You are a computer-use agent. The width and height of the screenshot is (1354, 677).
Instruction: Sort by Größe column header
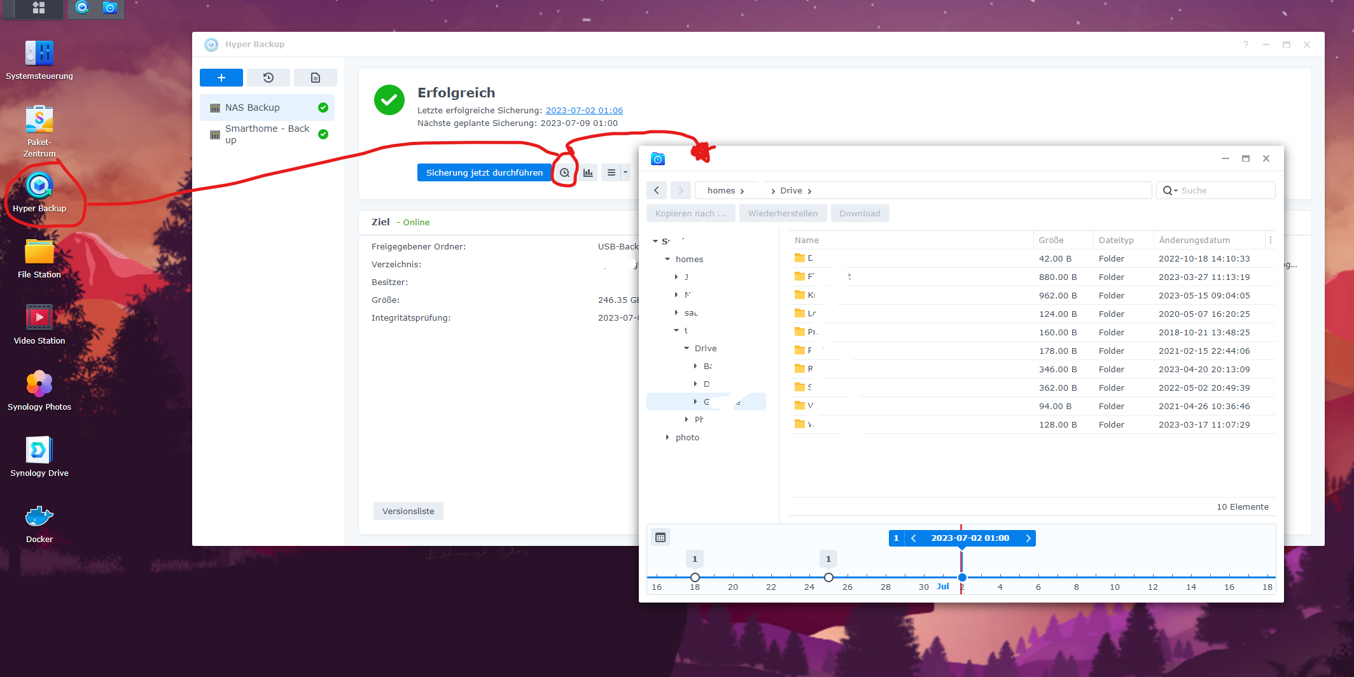[1063, 240]
